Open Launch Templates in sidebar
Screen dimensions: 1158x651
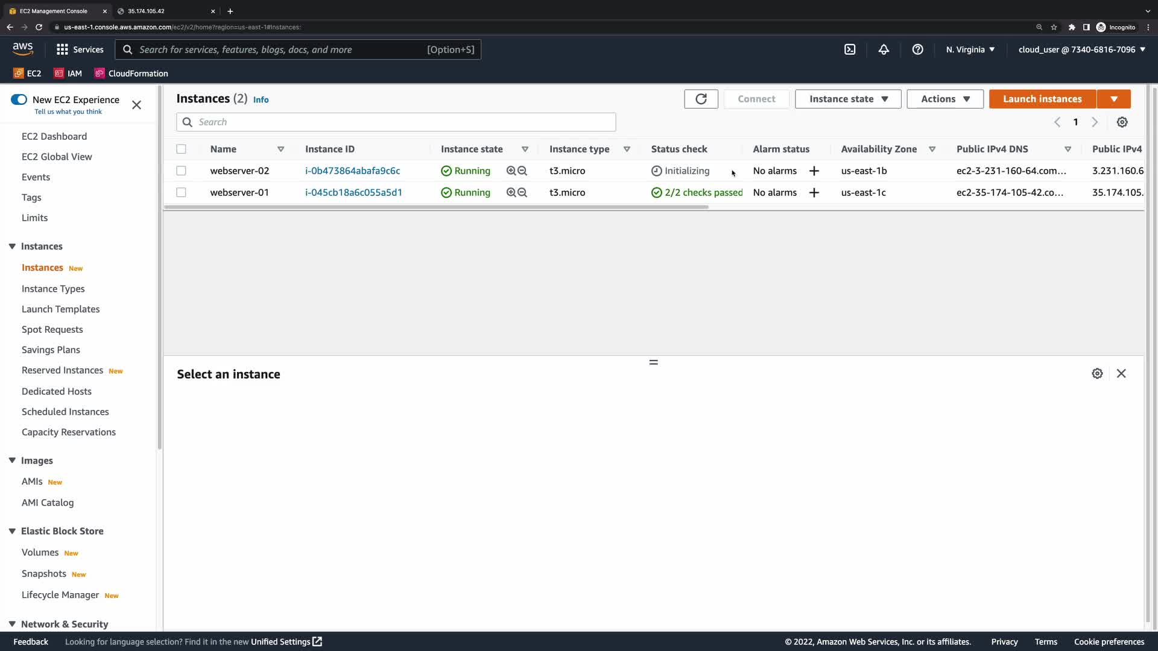[x=60, y=309]
